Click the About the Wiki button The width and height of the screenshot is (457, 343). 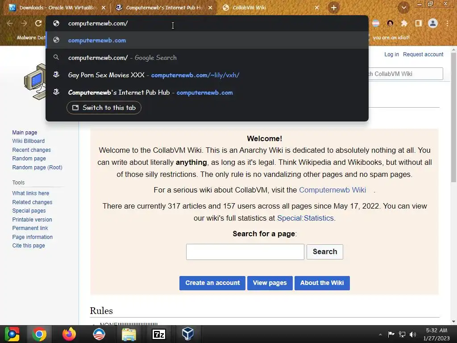(322, 283)
